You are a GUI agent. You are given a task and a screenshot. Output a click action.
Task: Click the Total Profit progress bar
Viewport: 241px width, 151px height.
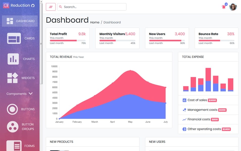67,41
